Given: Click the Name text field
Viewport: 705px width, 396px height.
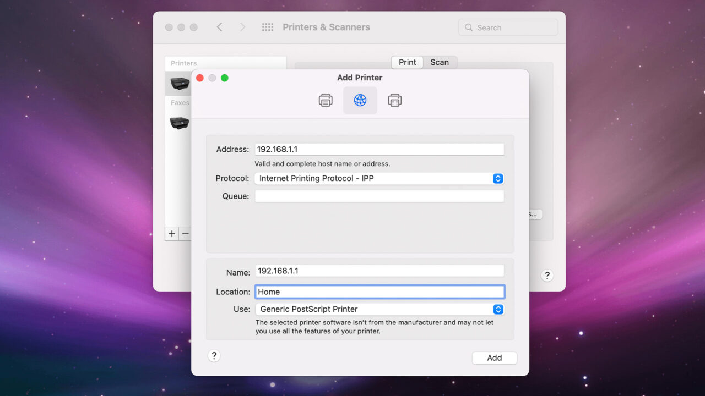Looking at the screenshot, I should [379, 271].
